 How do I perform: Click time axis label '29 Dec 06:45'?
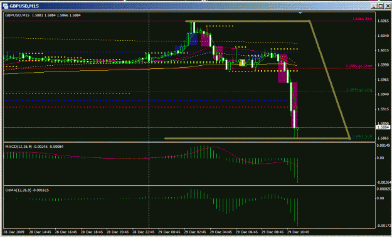(246, 232)
